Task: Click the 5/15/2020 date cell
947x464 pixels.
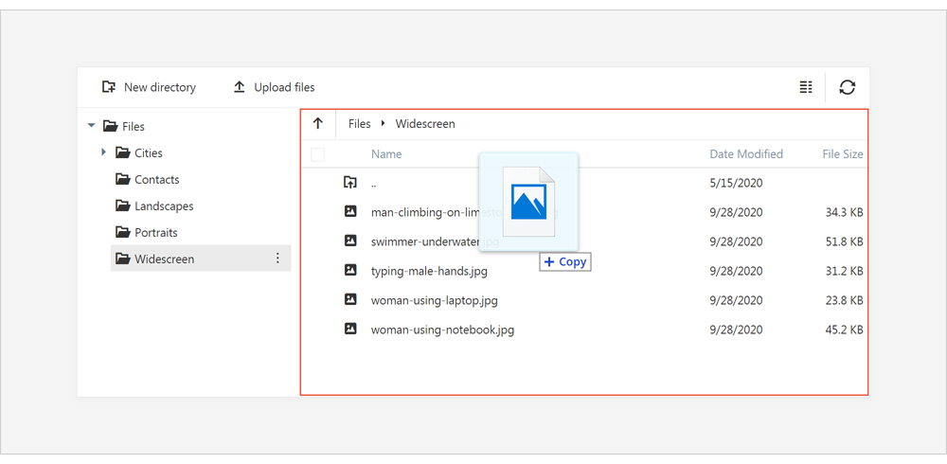Action: pos(736,183)
